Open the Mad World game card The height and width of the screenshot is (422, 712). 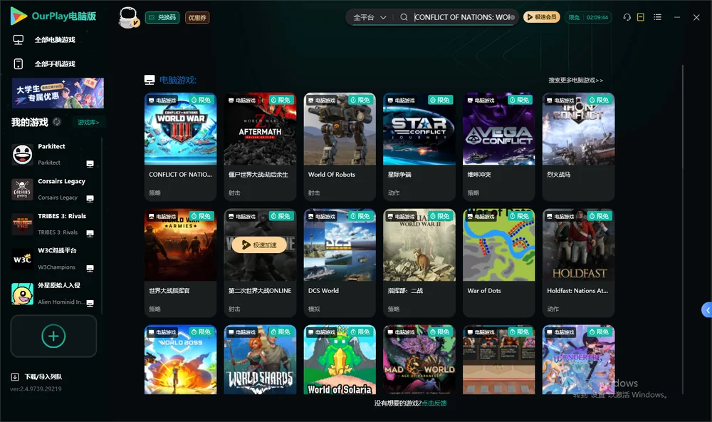(x=419, y=359)
